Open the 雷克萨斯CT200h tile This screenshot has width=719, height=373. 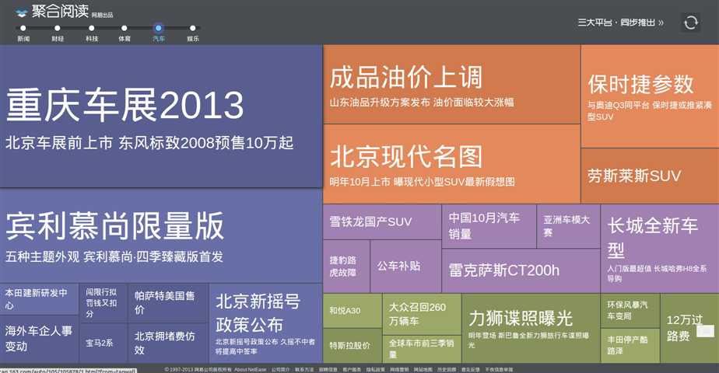pyautogui.click(x=521, y=271)
